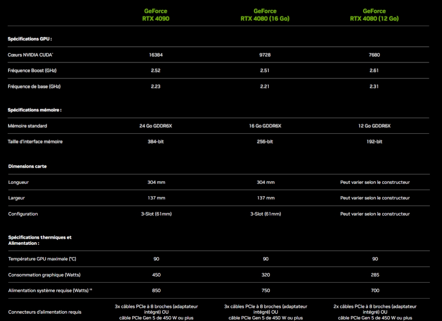Select the RTX 4080 16 Go 3-Slot (61mm) value
Screen dimensions: 442x321
(x=266, y=214)
